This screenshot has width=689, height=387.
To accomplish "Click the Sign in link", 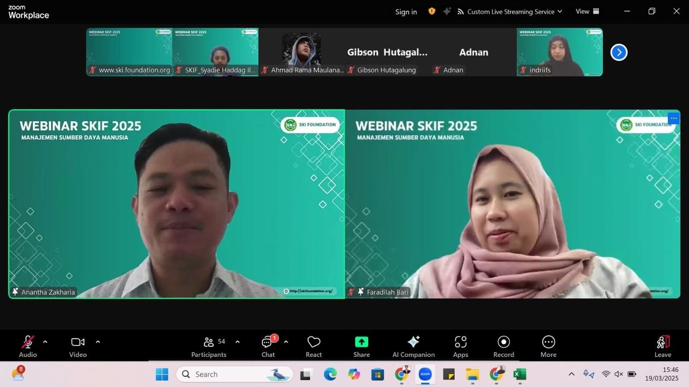I will point(405,11).
